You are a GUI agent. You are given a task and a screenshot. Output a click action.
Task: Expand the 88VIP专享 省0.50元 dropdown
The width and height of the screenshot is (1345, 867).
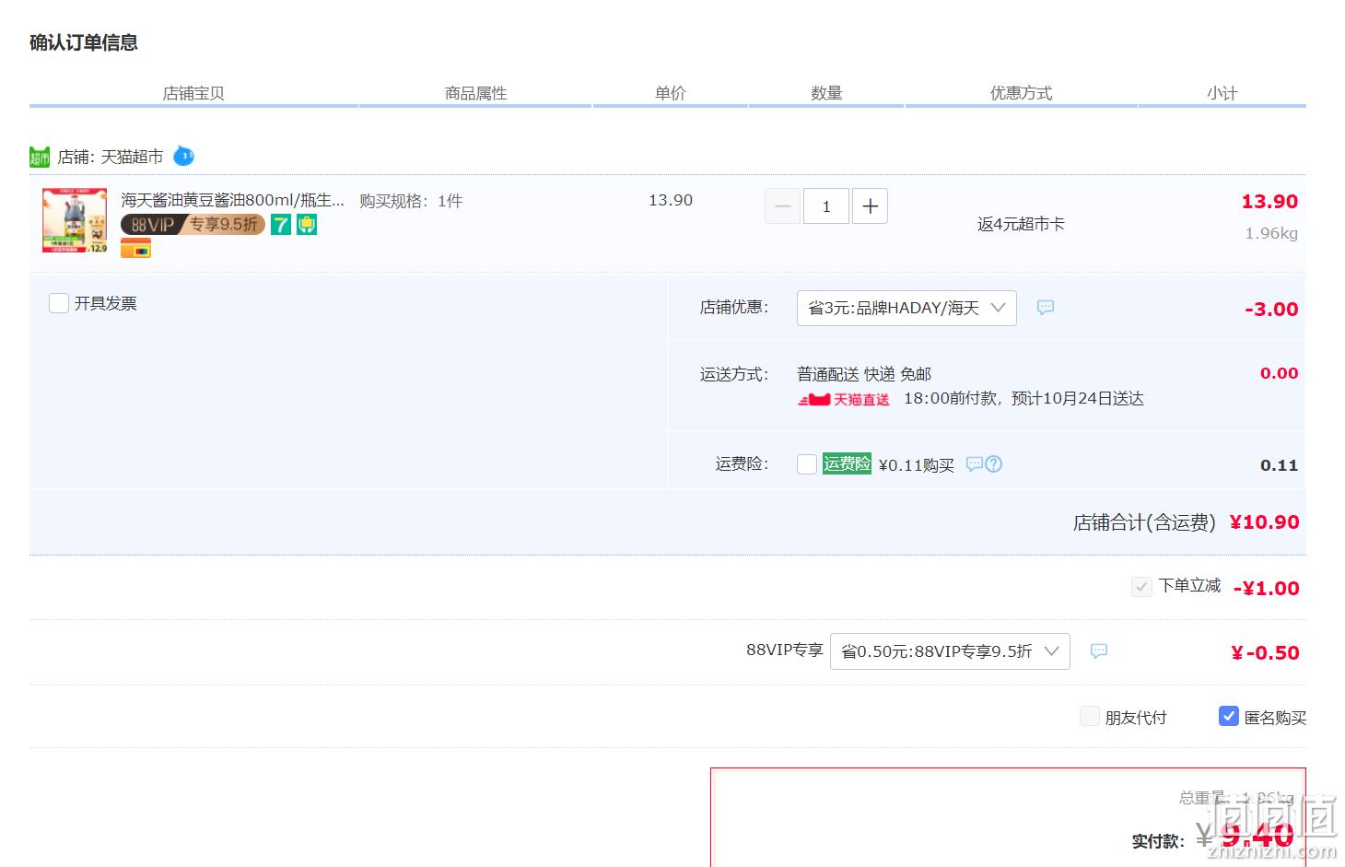(x=950, y=651)
